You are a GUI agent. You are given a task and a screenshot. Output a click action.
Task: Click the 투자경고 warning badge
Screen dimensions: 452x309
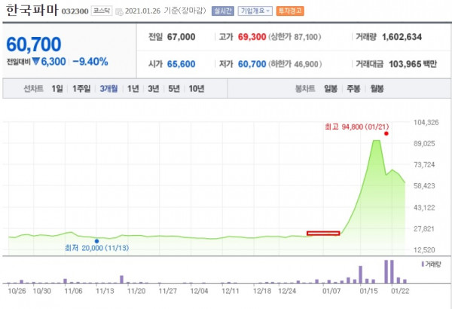(x=290, y=11)
